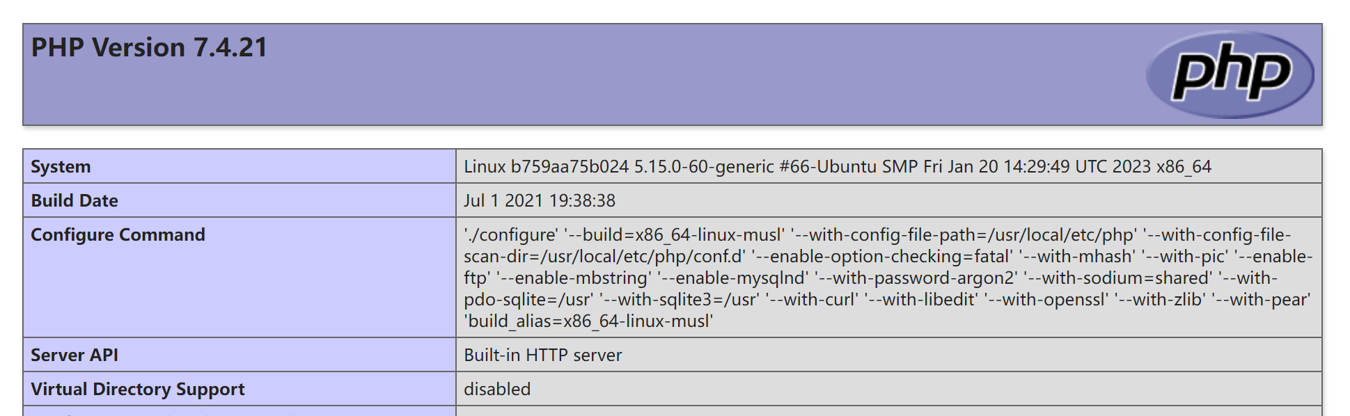Click '--enable-mbstring' option text
The height and width of the screenshot is (416, 1350).
pyautogui.click(x=574, y=278)
